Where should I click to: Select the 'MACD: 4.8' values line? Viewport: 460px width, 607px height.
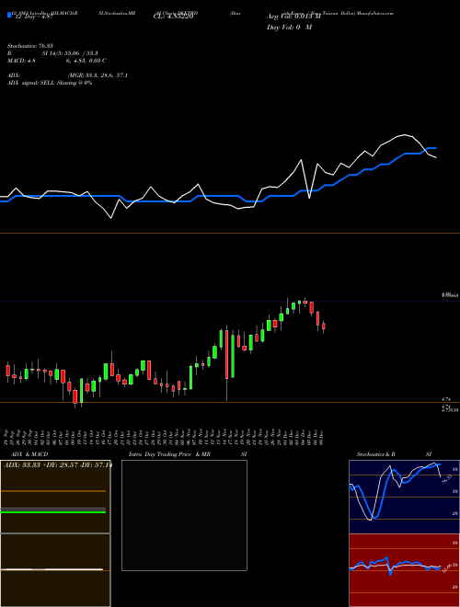pos(56,61)
